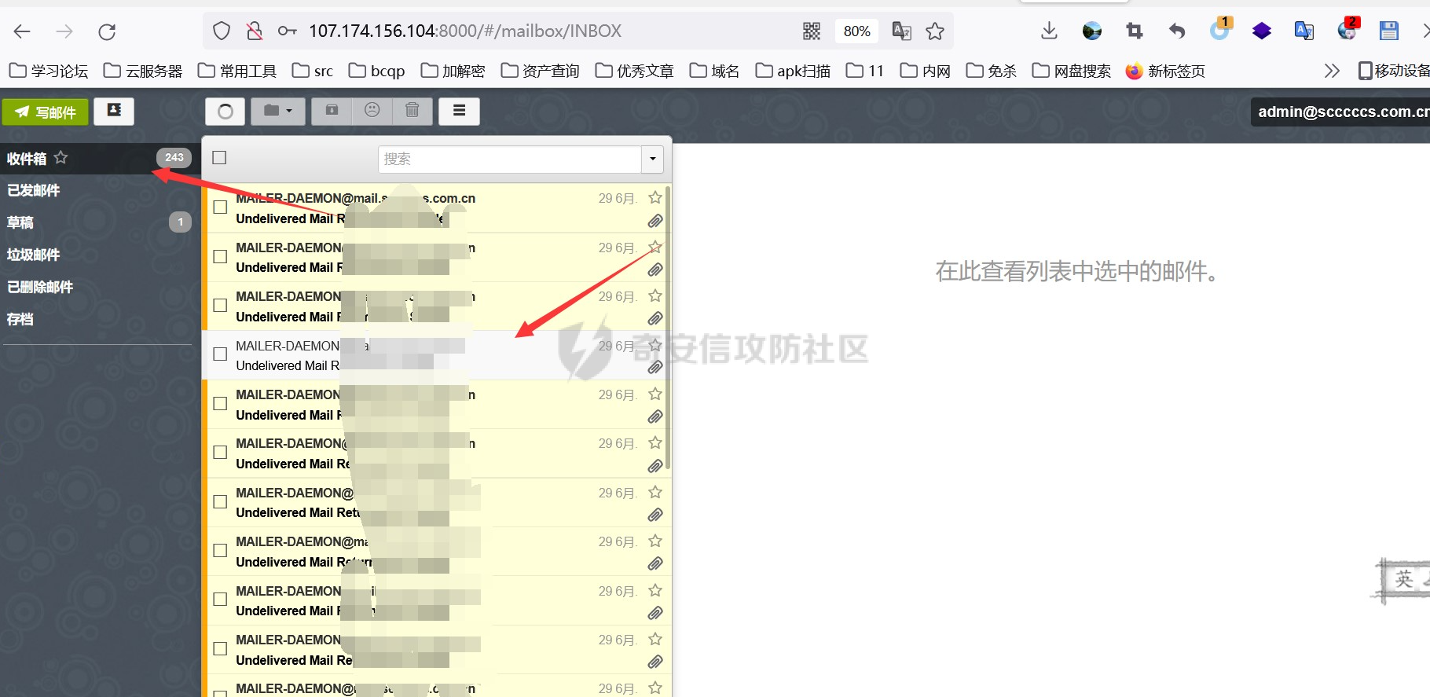
Task: Click the attachment paperclip of first message
Action: point(655,221)
